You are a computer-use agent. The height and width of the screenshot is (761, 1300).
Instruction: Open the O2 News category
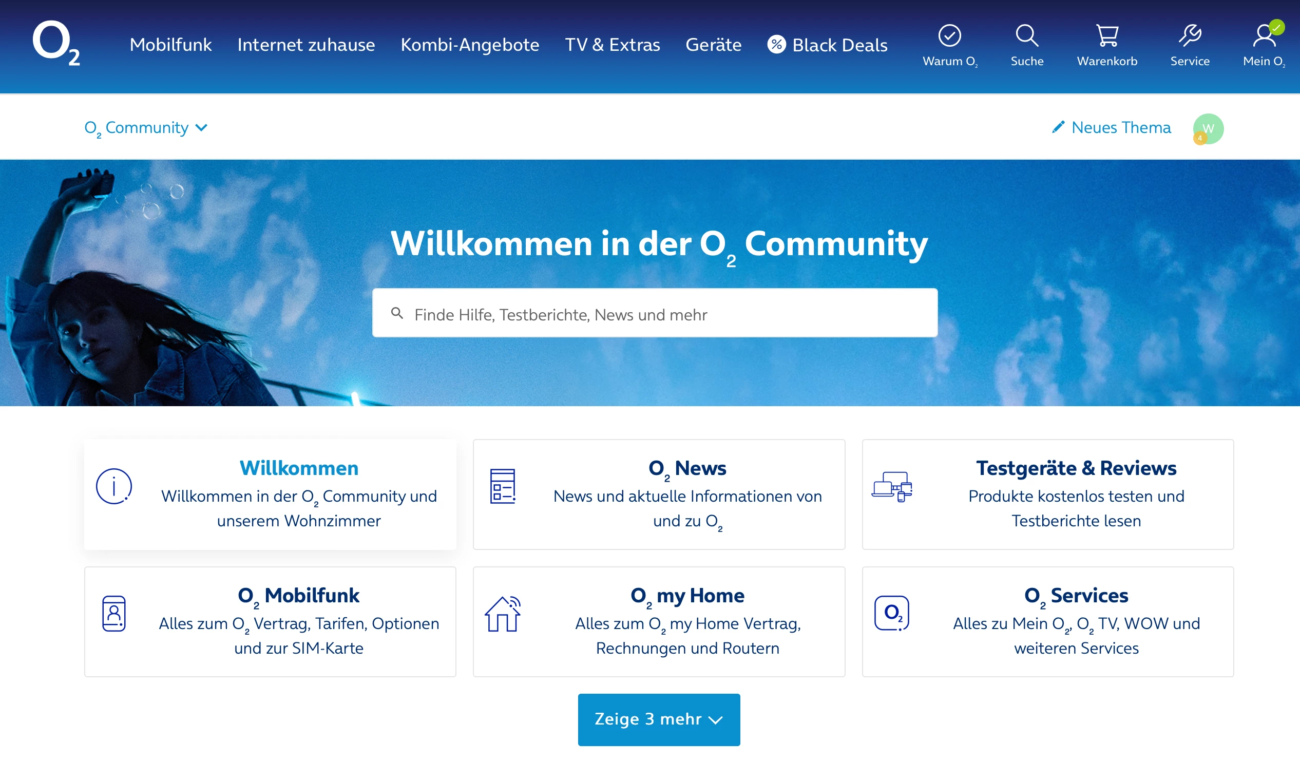687,468
